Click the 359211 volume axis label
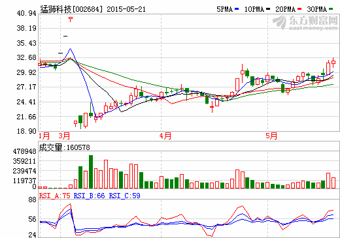 click(x=24, y=161)
